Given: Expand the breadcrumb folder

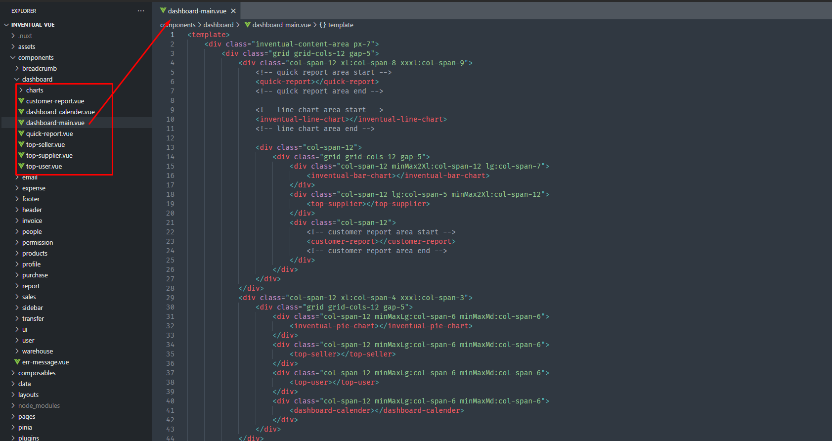Looking at the screenshot, I should 17,68.
